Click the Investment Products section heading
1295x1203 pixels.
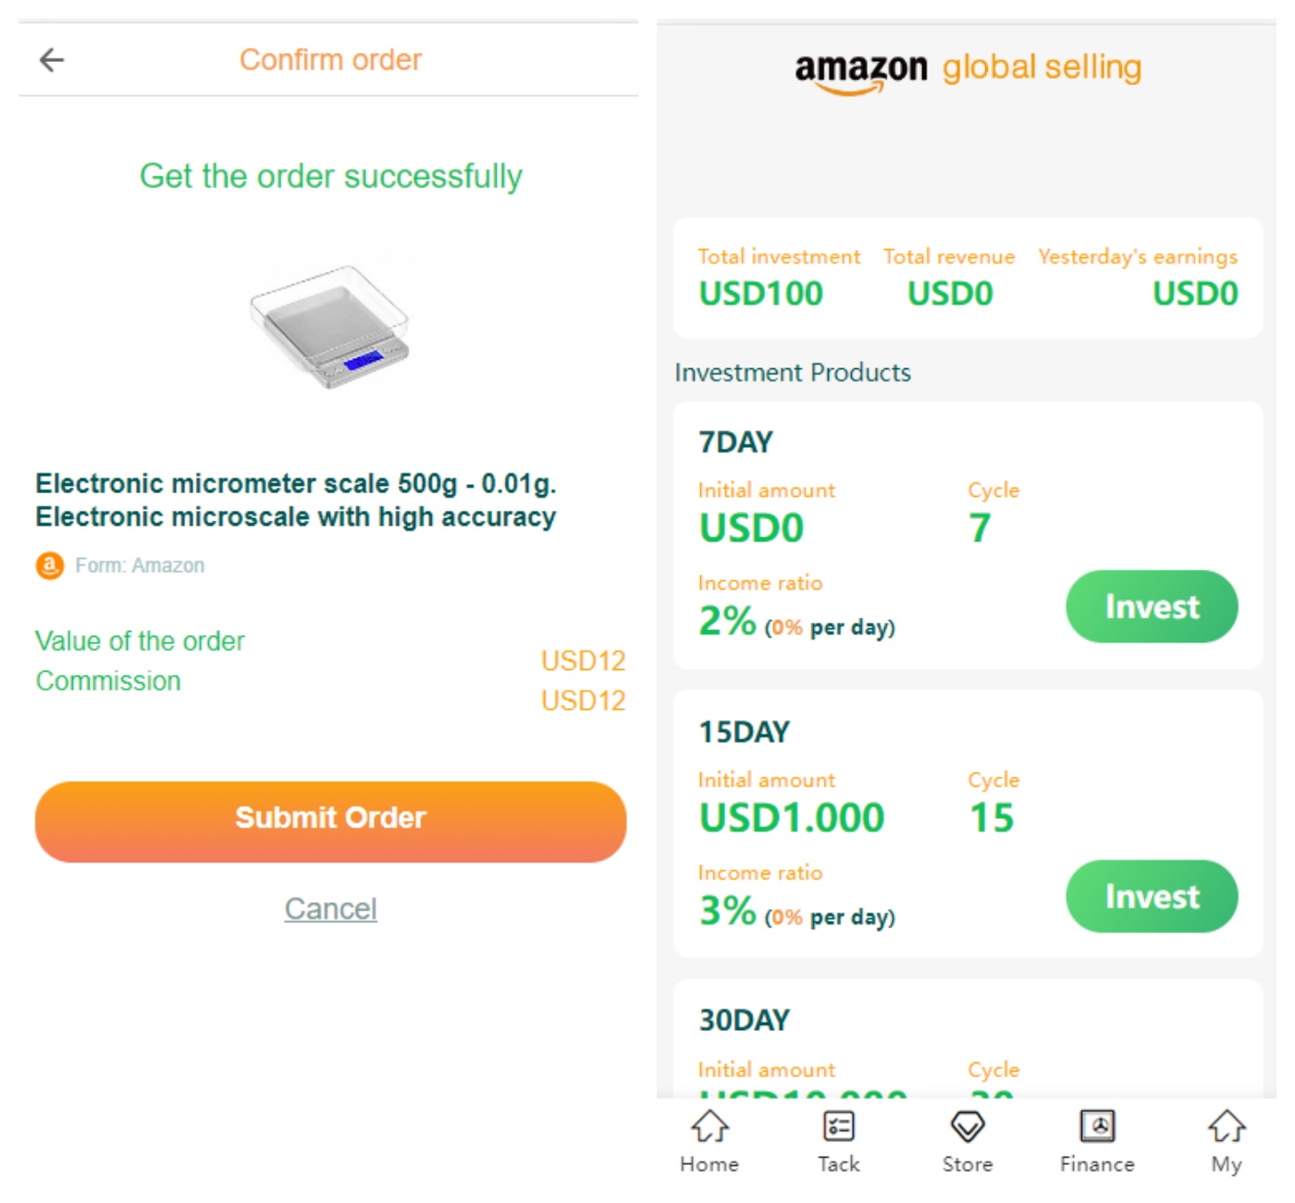(x=793, y=372)
